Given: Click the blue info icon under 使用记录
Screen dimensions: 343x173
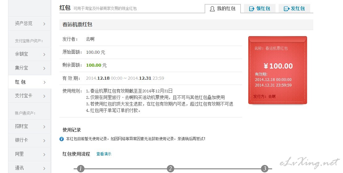Looking at the screenshot, I should [62, 139].
